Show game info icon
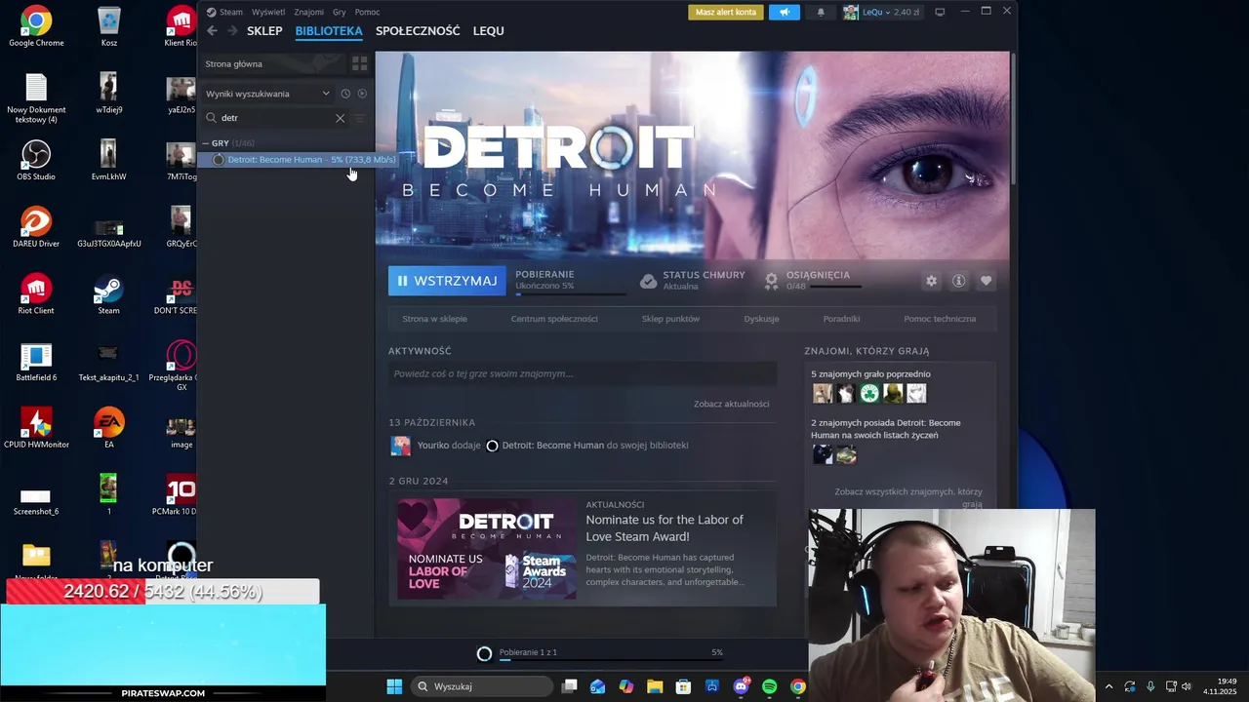This screenshot has width=1249, height=702. [958, 281]
